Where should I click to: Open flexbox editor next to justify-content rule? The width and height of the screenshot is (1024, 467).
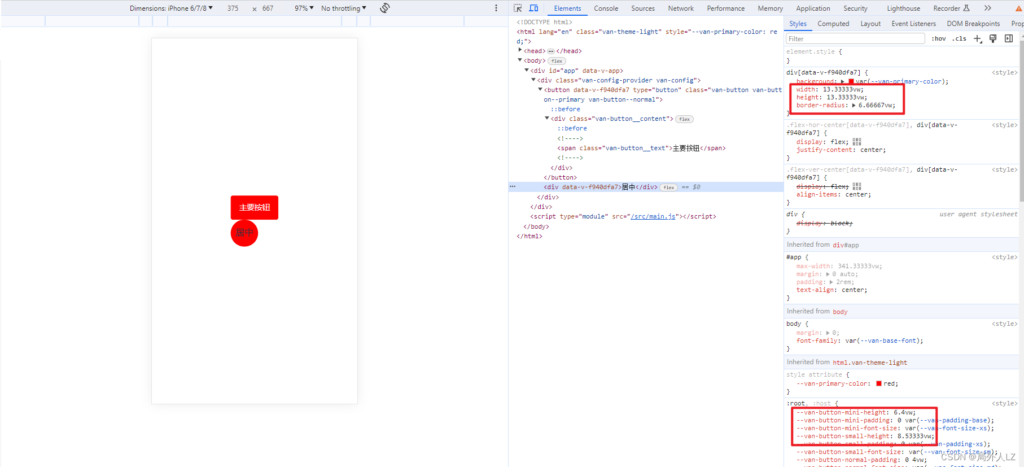point(857,142)
